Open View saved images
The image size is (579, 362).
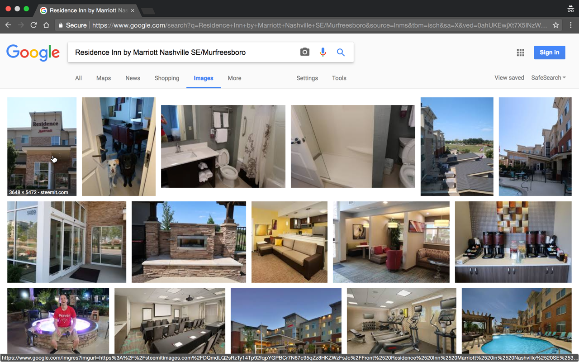coord(509,78)
